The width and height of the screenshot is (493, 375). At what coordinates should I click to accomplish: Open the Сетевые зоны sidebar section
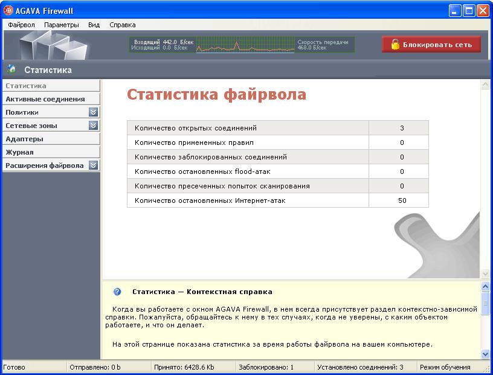tap(51, 126)
